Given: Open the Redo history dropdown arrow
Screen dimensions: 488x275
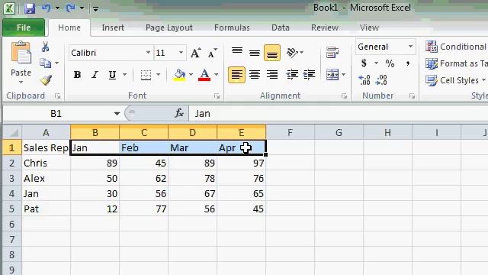Looking at the screenshot, I should (x=82, y=8).
